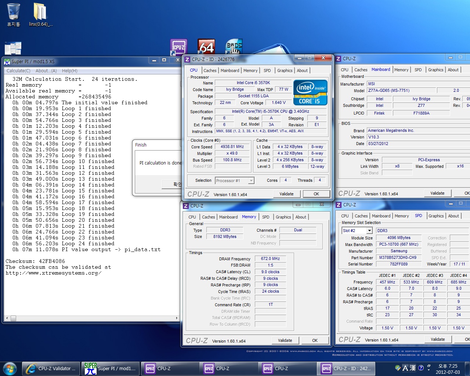Switch to Mainboard tab in the CPU-Z ID window
This screenshot has height=376, width=470.
[230, 70]
